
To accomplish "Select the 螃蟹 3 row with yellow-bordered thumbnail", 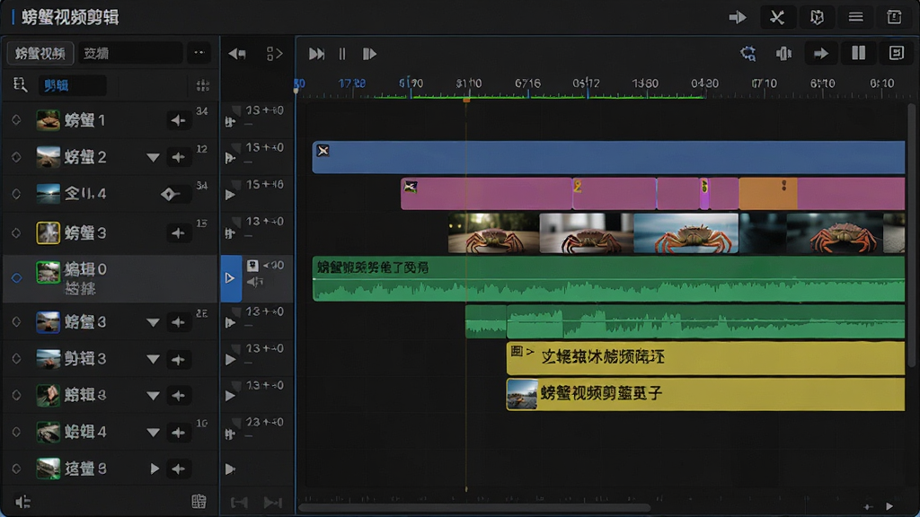I will [110, 232].
